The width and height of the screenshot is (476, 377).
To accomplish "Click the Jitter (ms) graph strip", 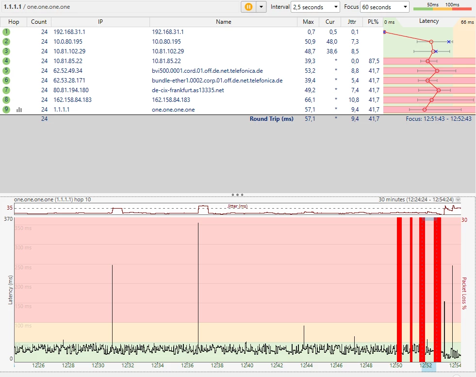I will (237, 209).
